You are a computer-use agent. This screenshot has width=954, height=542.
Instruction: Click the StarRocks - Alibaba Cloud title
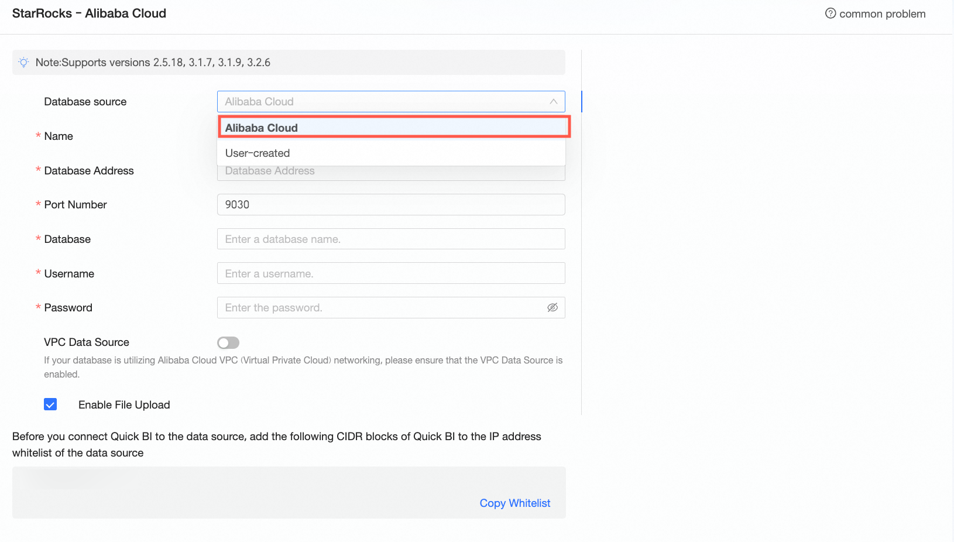tap(89, 13)
